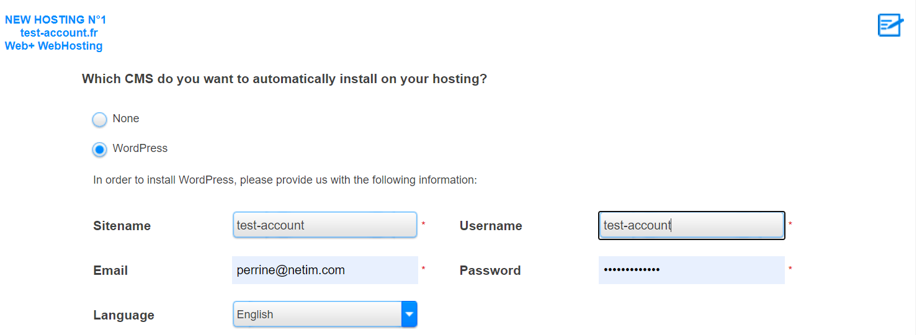
Task: Focus the Username input field
Action: 692,225
